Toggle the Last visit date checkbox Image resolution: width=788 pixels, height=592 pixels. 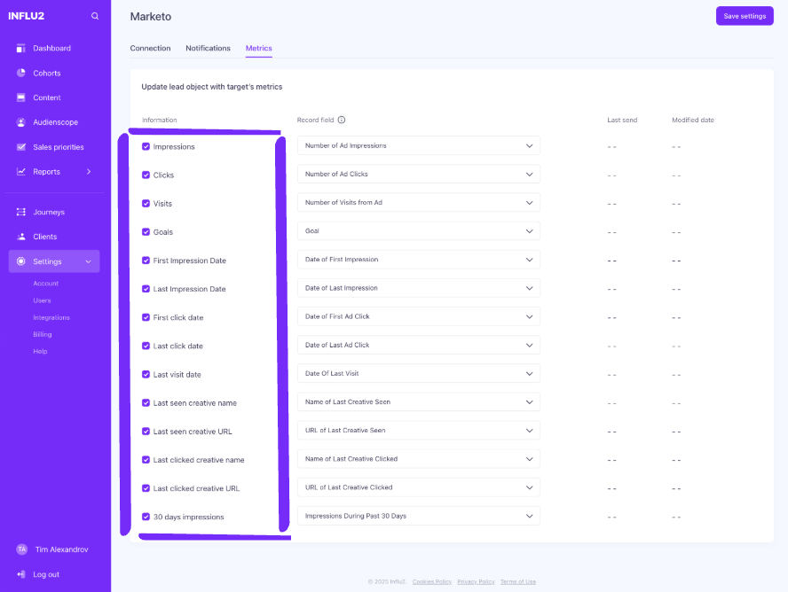pos(146,374)
